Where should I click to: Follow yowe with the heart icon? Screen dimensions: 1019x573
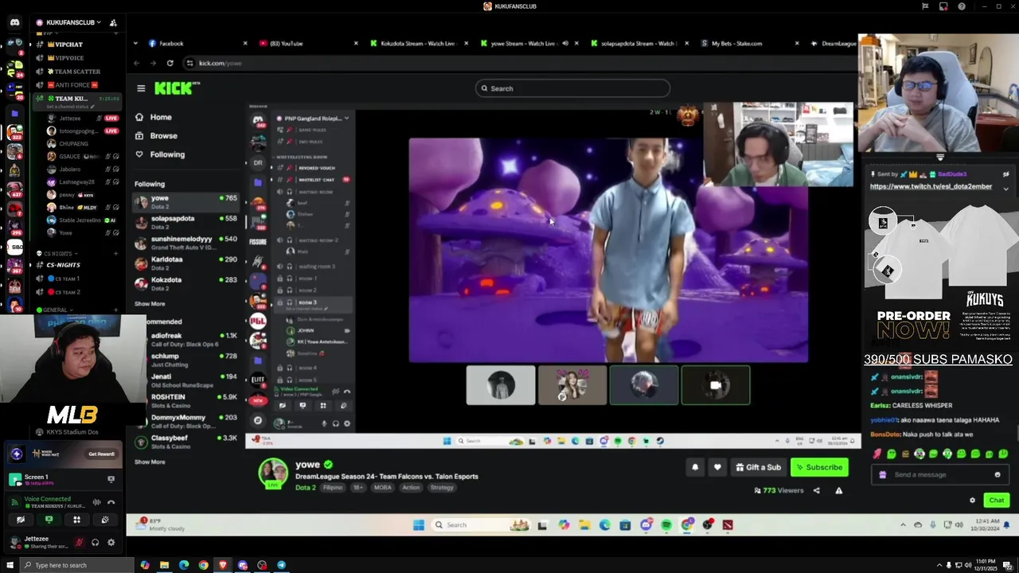tap(717, 467)
